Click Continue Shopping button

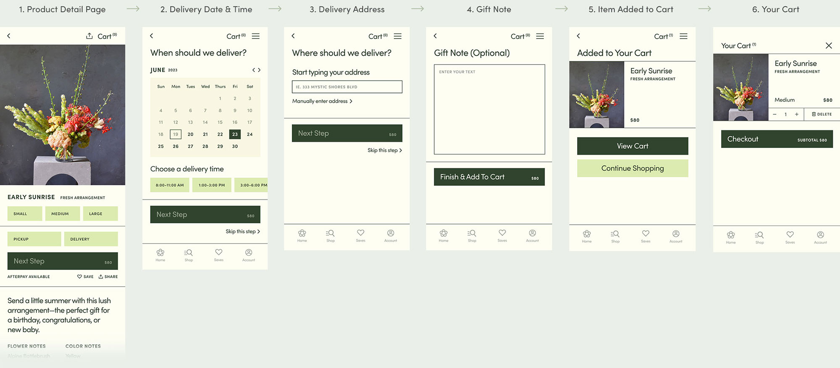coord(633,168)
